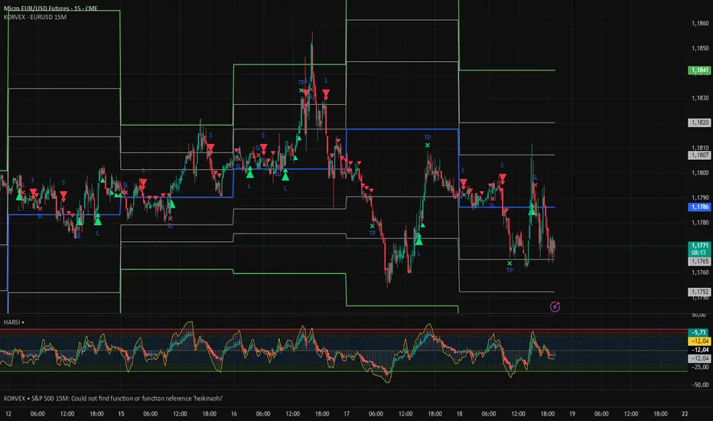Select the KORVEX - EURUSD 15M indicator title
Viewport: 713px width, 421px height.
click(x=35, y=17)
